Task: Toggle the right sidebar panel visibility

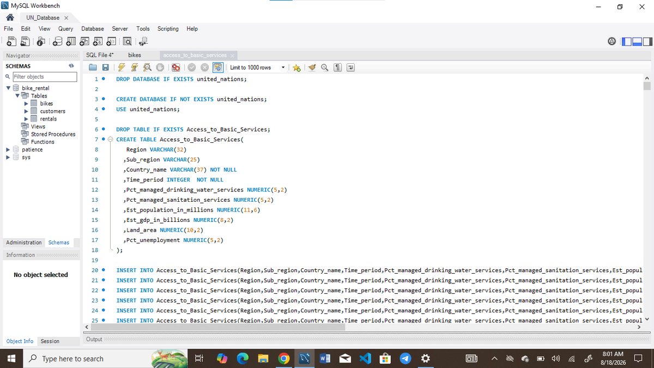Action: (x=647, y=41)
